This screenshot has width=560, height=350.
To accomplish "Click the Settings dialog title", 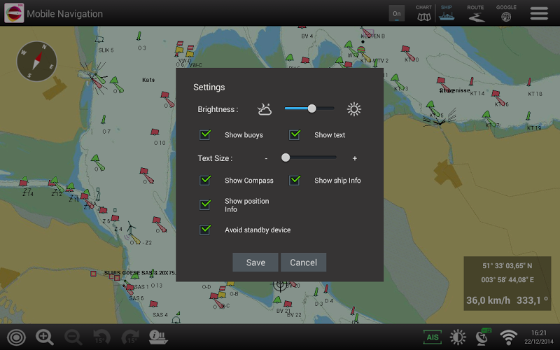I will (x=209, y=87).
